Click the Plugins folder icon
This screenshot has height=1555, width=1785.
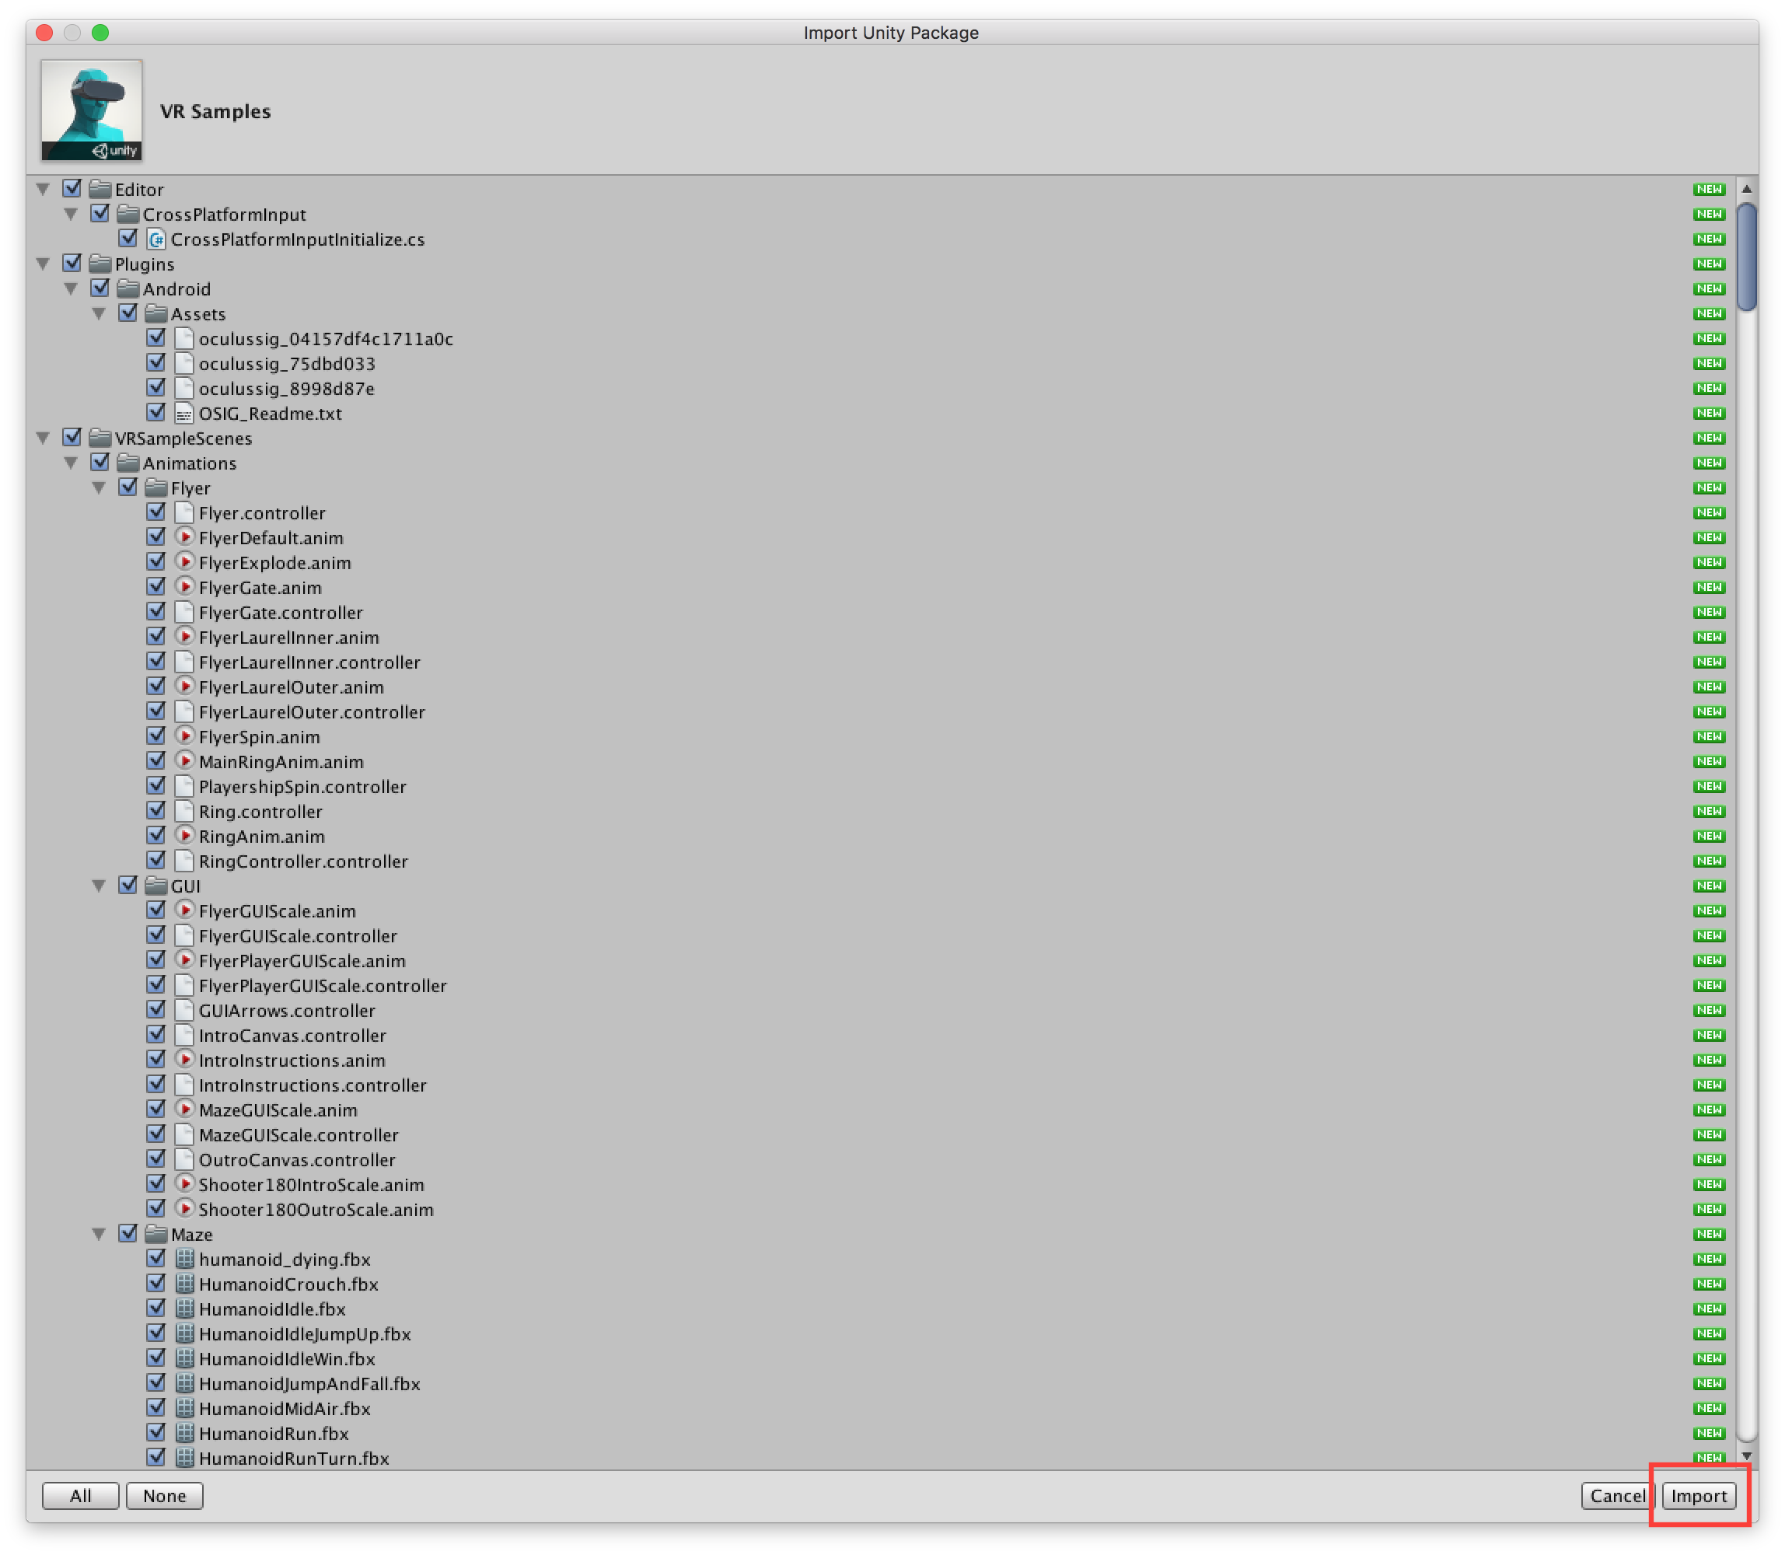100,264
